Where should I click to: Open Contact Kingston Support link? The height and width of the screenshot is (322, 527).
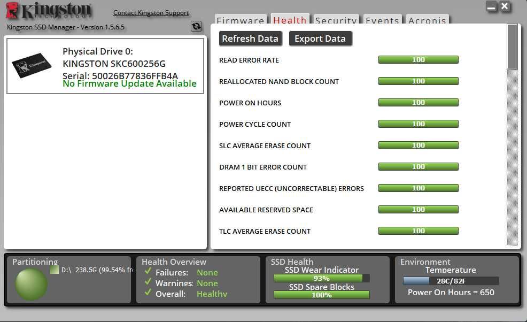pos(151,13)
